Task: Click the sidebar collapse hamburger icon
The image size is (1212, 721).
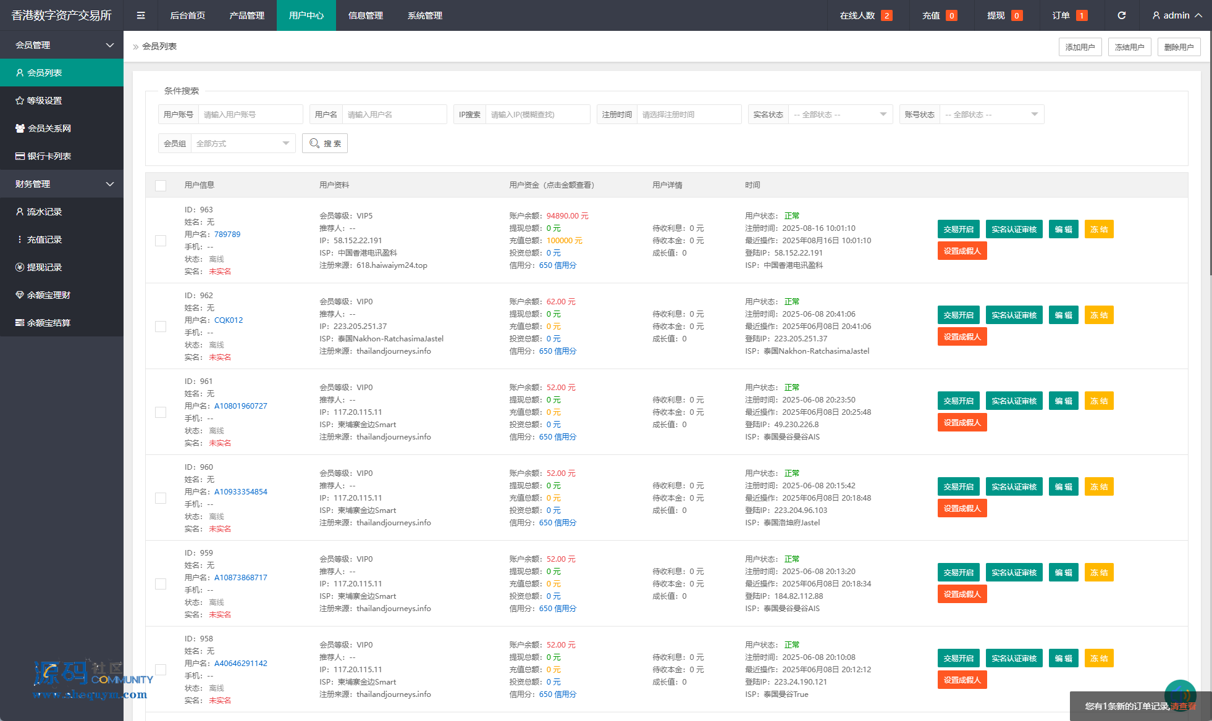Action: (141, 15)
